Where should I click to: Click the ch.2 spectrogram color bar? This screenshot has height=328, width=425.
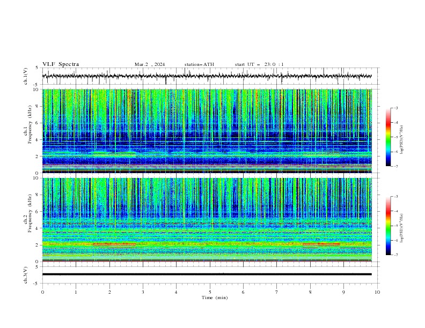point(388,226)
